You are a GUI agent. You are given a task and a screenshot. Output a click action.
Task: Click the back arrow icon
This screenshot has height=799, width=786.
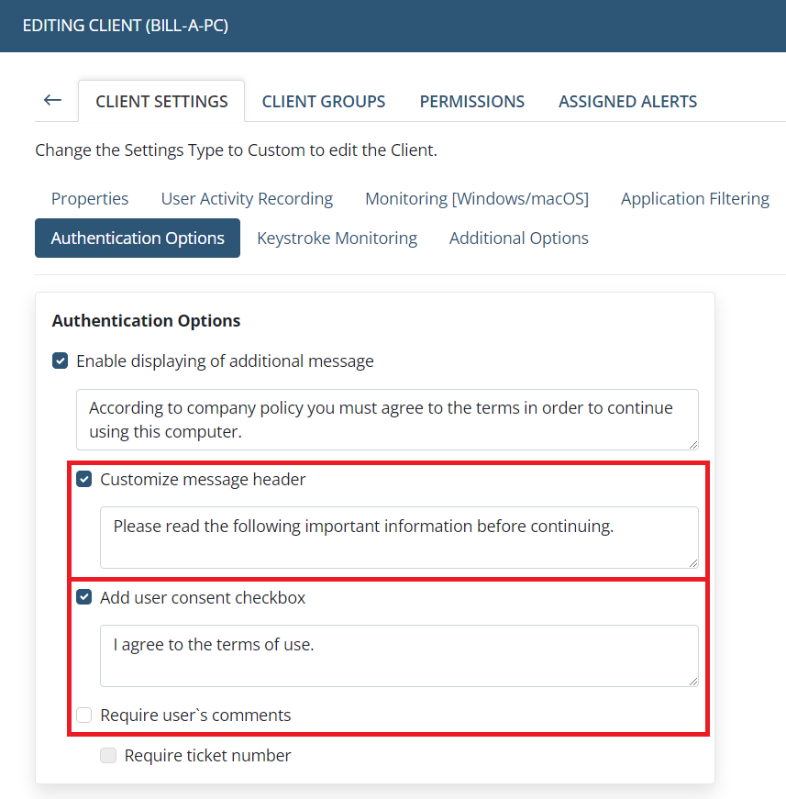[x=52, y=101]
